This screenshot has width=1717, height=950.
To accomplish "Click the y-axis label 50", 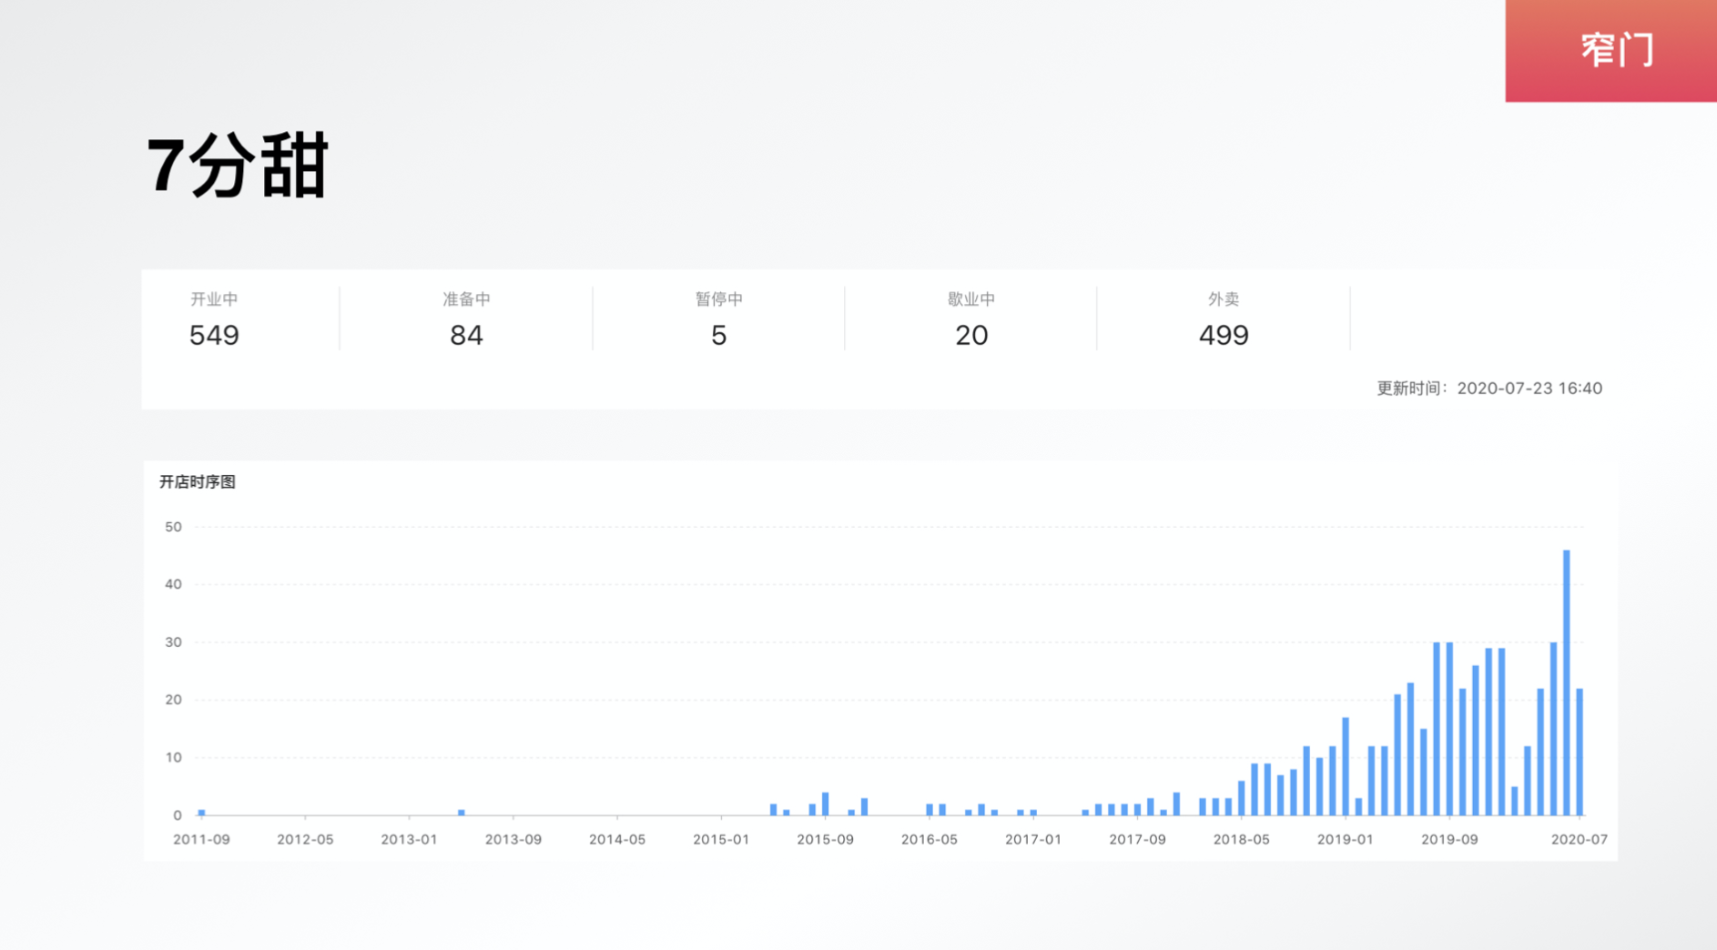I will point(173,527).
